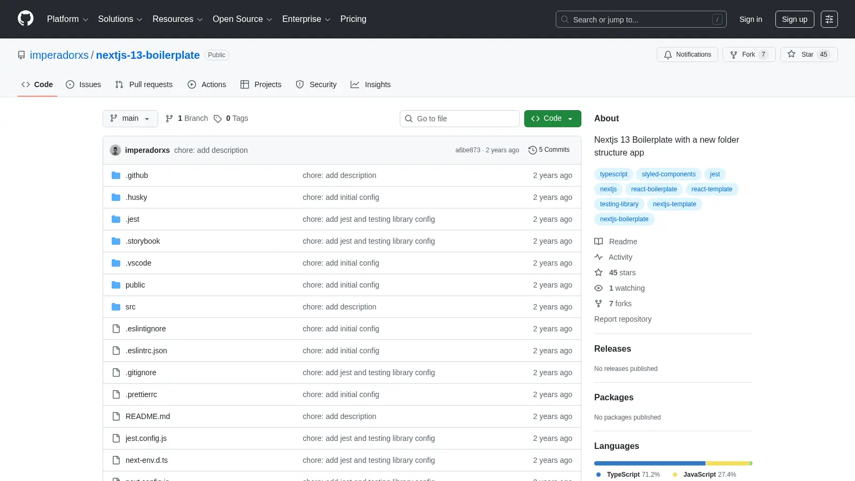
Task: Open the green Code dropdown button
Action: (553, 119)
